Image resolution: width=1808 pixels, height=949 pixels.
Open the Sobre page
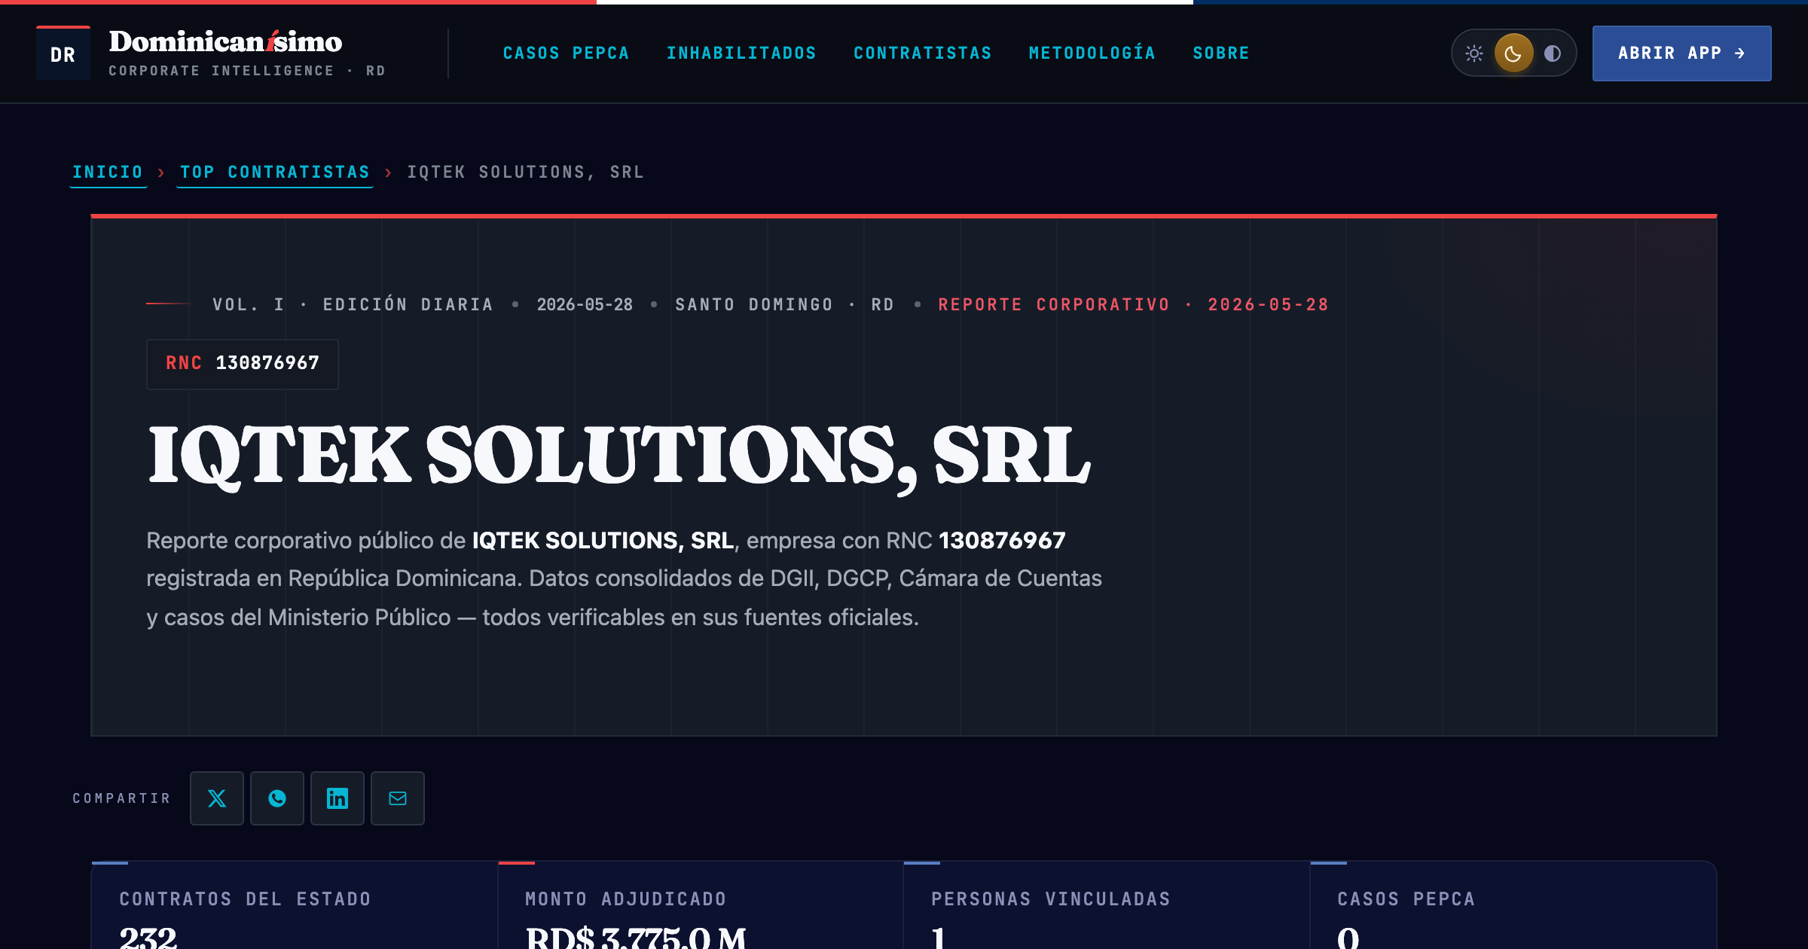(x=1221, y=53)
